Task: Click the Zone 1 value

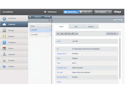Action: (74, 63)
